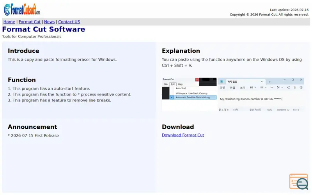
Task: Click Tools for Computer Professionals tagline
Action: [x=32, y=37]
